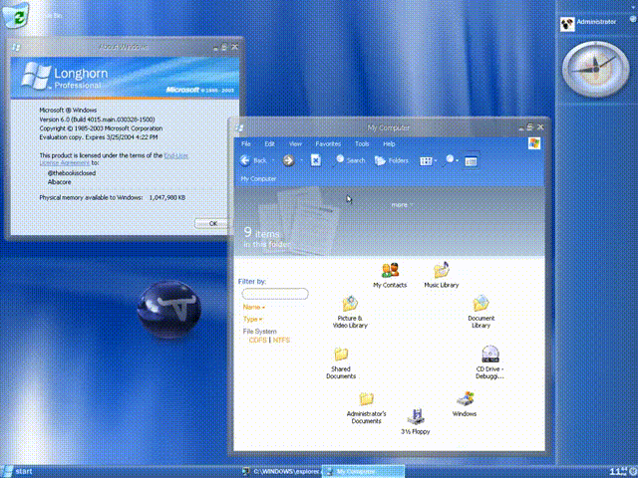Viewport: 638px width, 478px height.
Task: Open Search from the My Computer toolbar
Action: coord(349,160)
